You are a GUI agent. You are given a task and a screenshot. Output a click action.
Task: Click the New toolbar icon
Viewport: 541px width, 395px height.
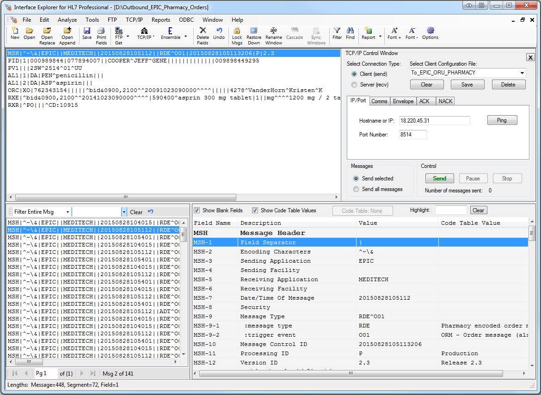[15, 34]
